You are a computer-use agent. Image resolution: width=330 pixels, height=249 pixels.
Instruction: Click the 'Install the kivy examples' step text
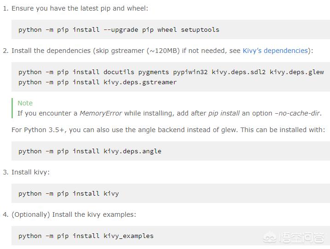click(x=74, y=214)
